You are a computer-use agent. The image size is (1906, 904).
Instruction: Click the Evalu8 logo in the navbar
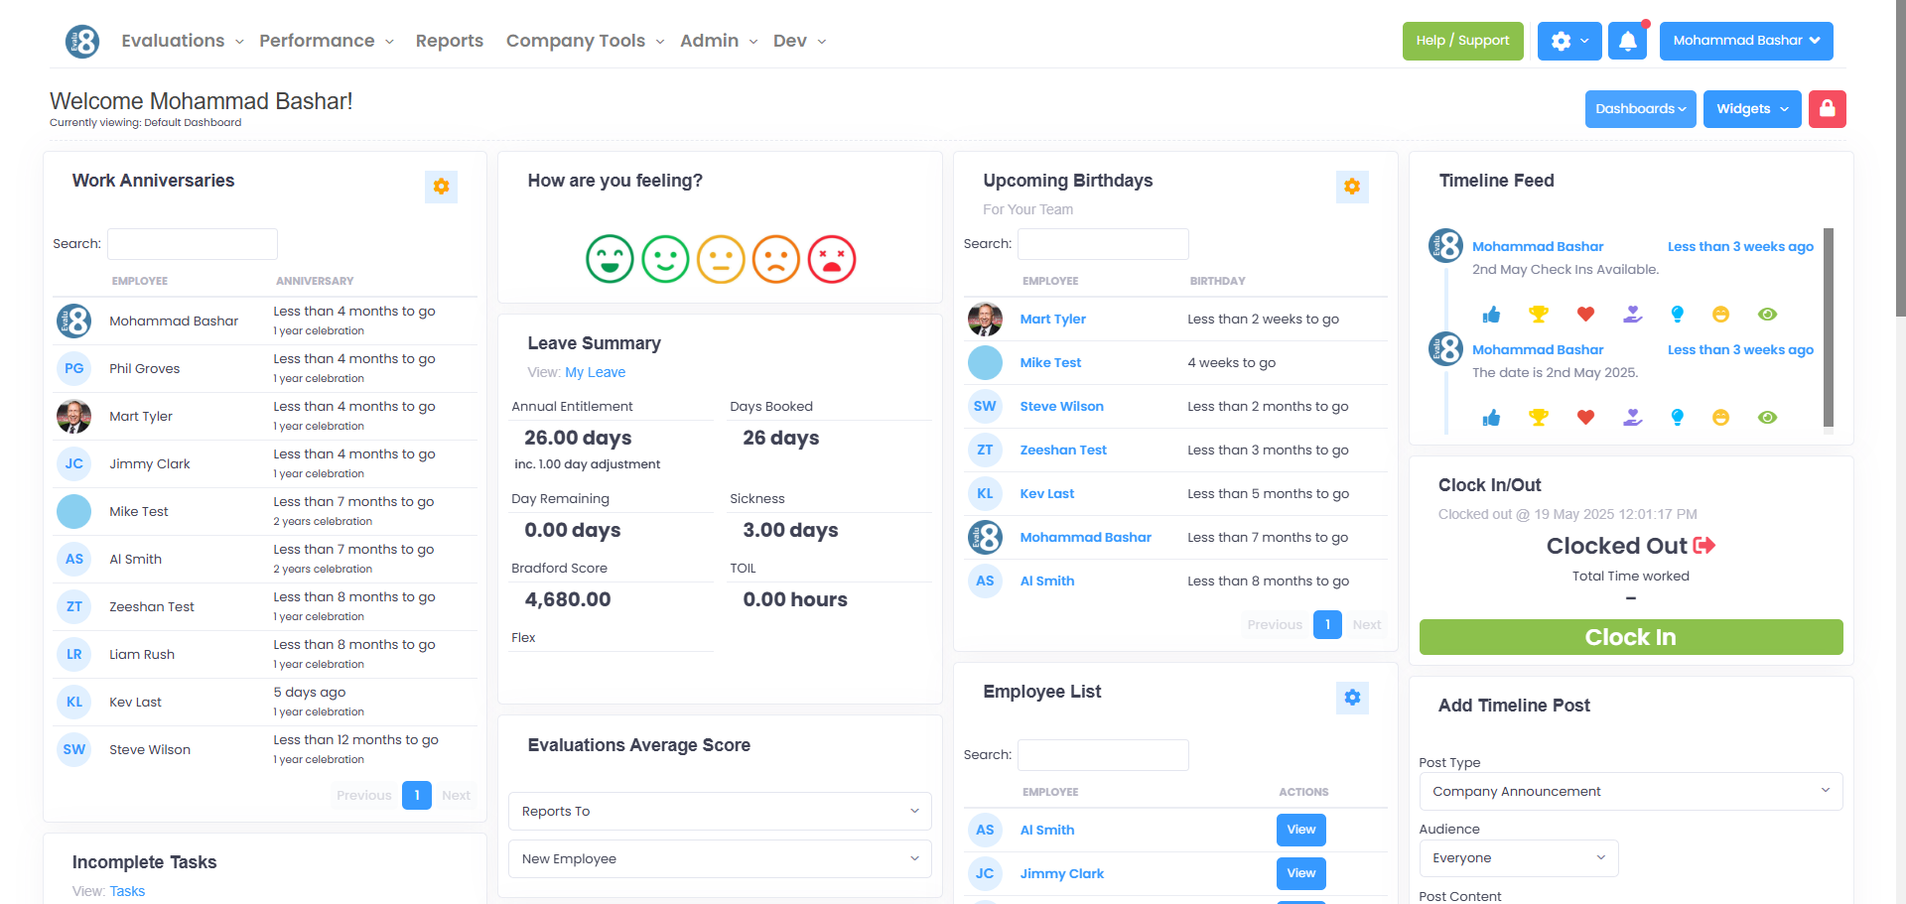pos(82,42)
